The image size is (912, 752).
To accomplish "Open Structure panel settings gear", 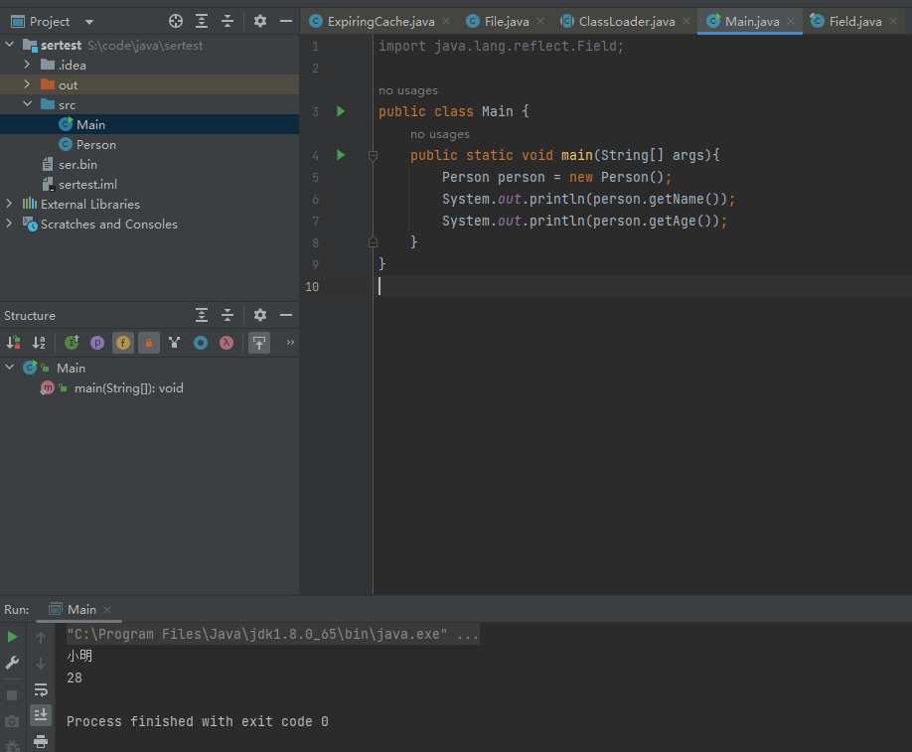I will [x=260, y=315].
